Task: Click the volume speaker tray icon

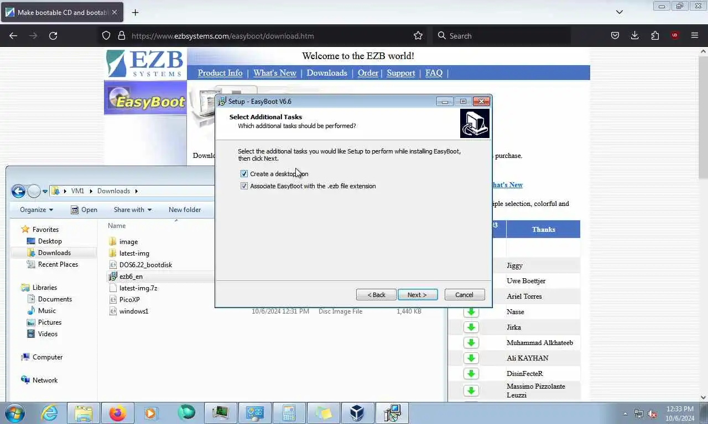Action: click(x=652, y=414)
